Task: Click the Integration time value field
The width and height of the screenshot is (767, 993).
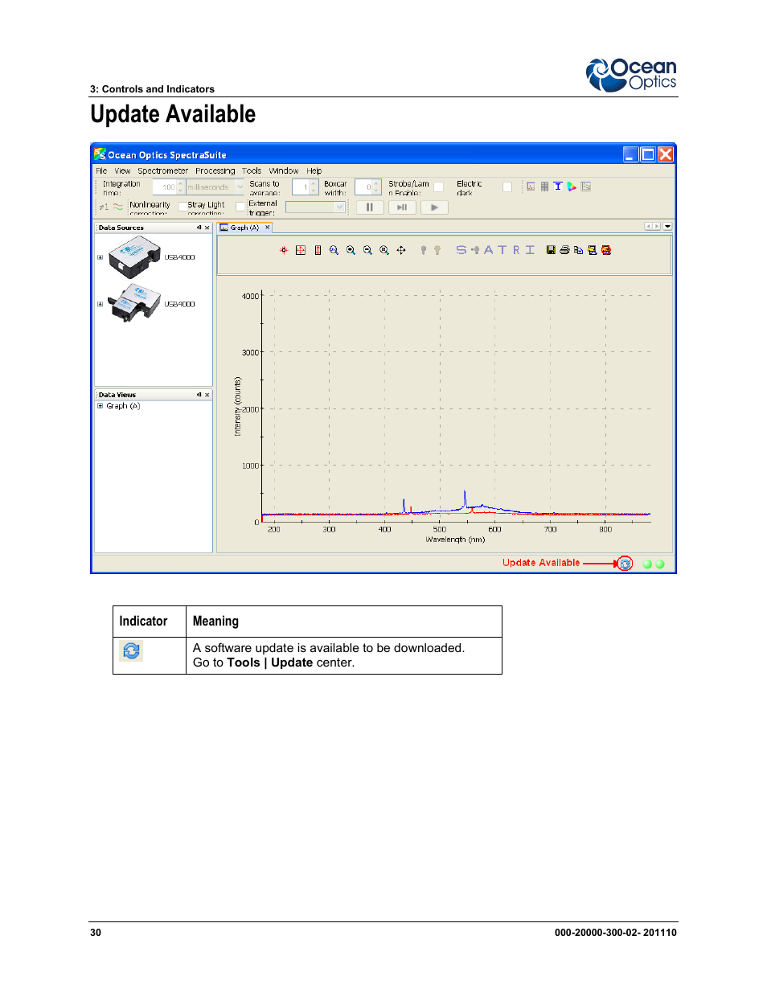Action: [x=165, y=187]
